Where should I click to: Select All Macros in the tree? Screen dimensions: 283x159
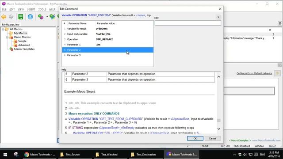pos(16,29)
